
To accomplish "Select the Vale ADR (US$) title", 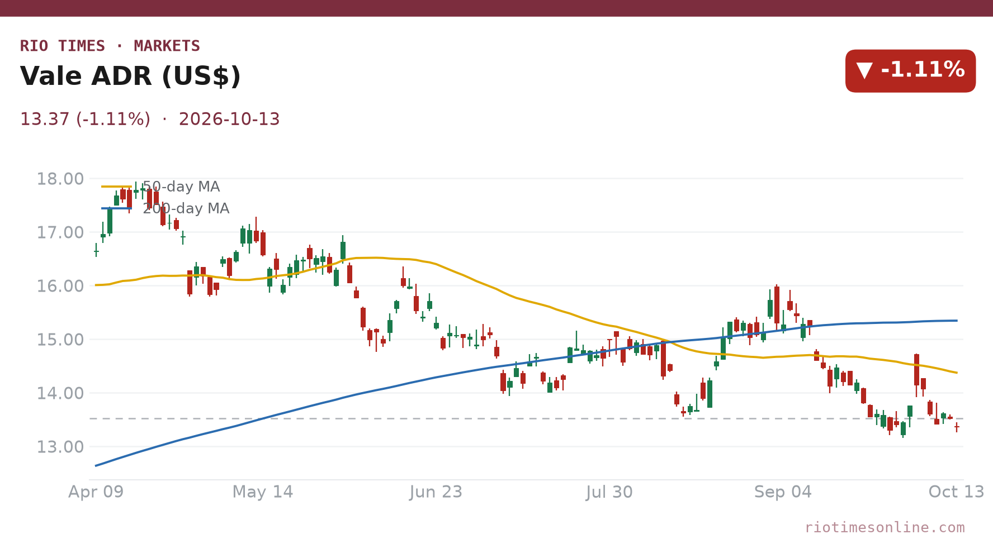I will point(130,77).
